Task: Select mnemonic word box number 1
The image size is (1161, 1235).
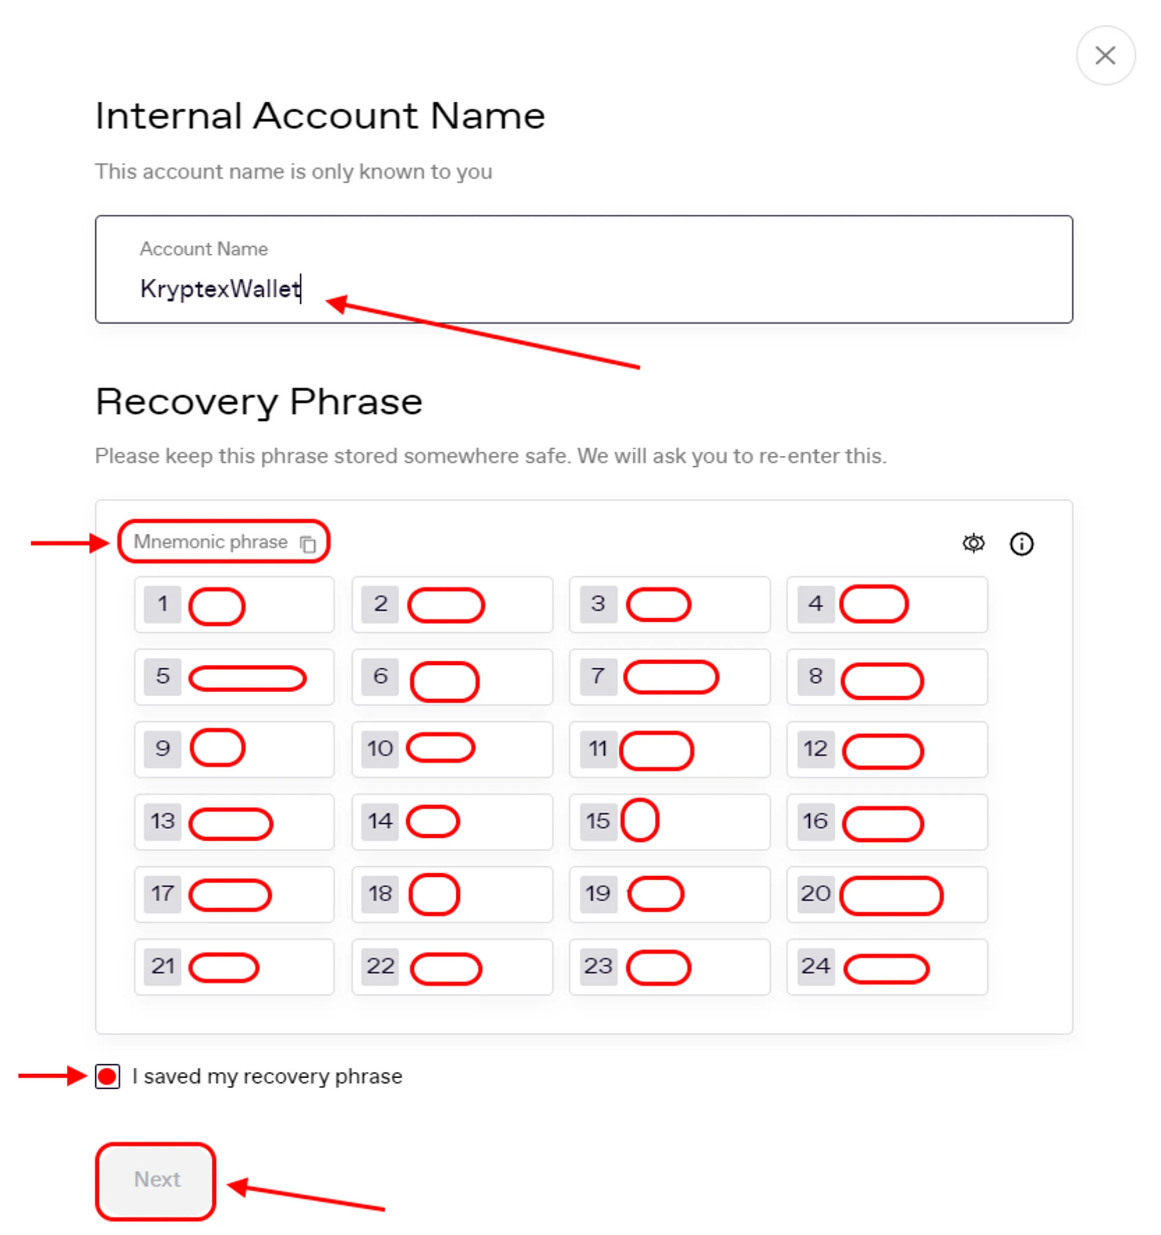Action: pyautogui.click(x=234, y=604)
